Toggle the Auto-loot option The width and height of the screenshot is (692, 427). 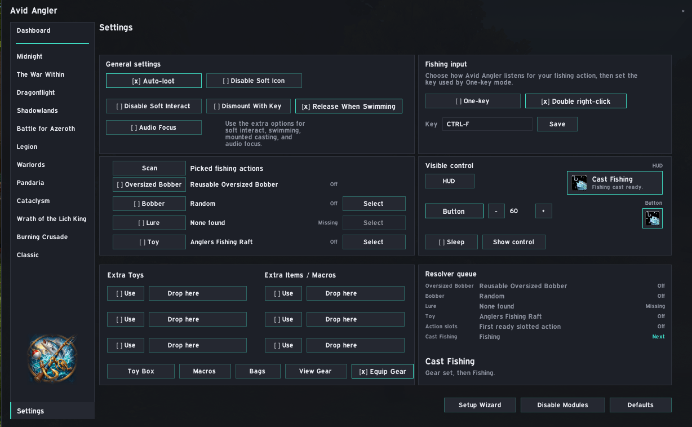point(154,81)
